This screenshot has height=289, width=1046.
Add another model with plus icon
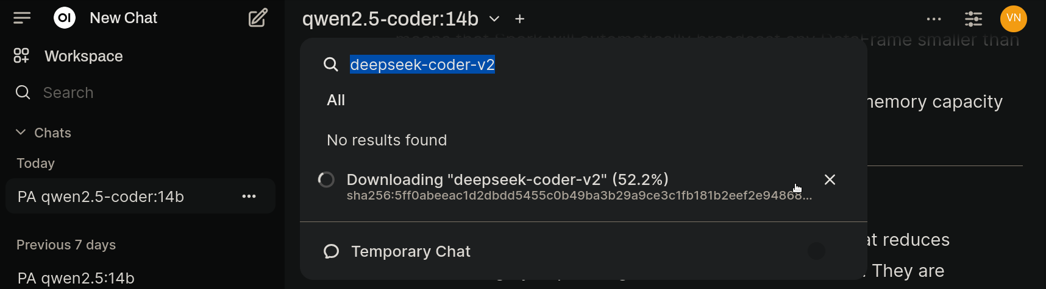(519, 19)
